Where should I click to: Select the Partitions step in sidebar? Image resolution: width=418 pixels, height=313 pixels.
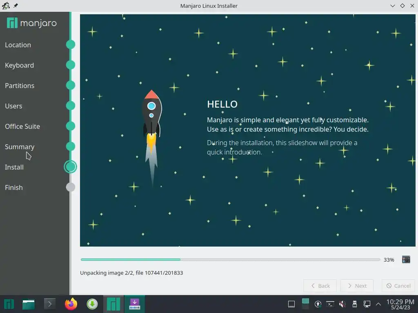point(20,86)
